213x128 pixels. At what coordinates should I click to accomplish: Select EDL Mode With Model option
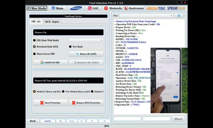click(x=46, y=40)
